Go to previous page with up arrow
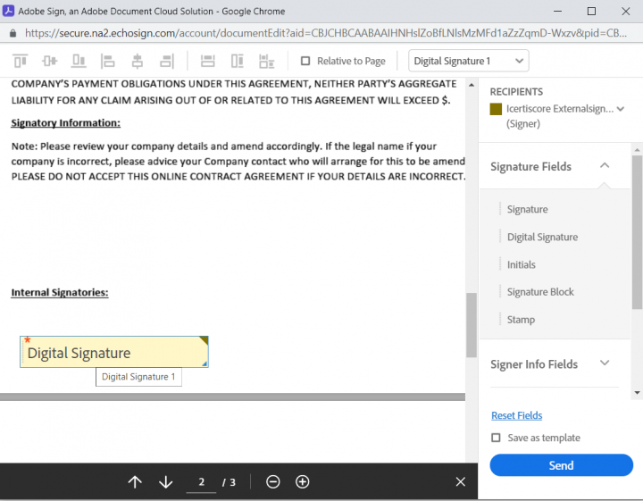The image size is (643, 501). tap(135, 481)
